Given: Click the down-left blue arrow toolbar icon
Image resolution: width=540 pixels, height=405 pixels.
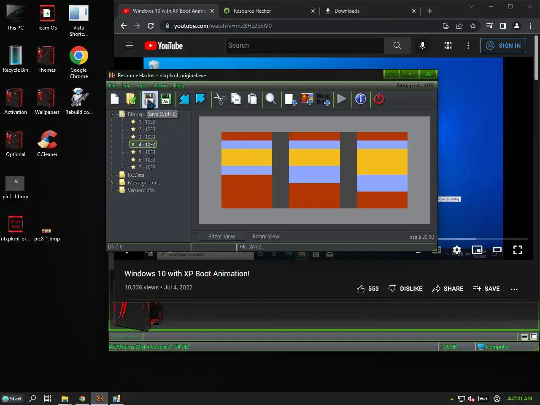Looking at the screenshot, I should (x=184, y=99).
